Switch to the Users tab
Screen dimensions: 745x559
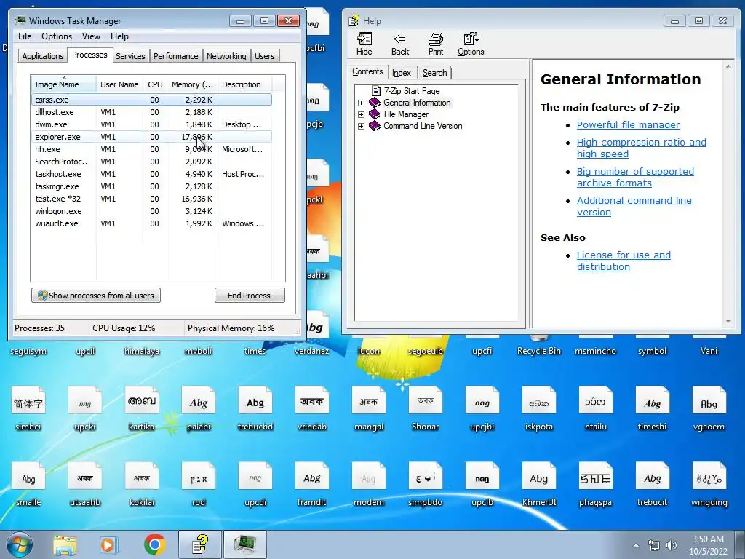[265, 56]
